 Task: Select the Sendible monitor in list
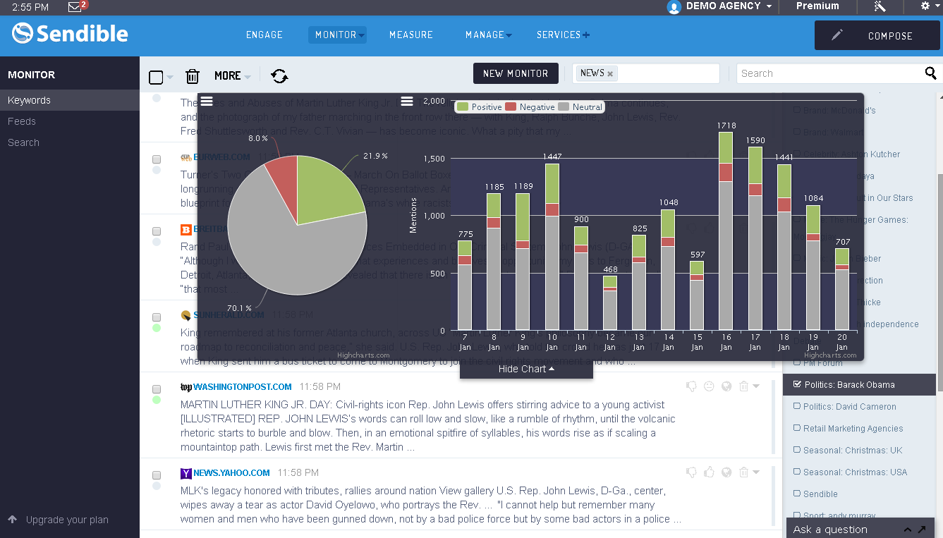pyautogui.click(x=820, y=494)
